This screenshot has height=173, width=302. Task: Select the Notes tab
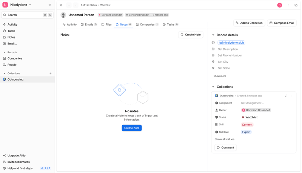pyautogui.click(x=123, y=24)
